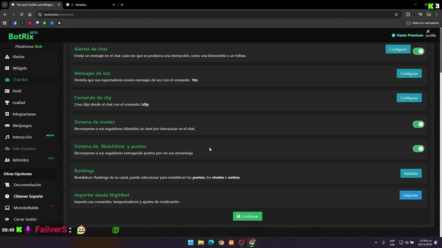
Task: Click Hazte Premium link
Action: pyautogui.click(x=407, y=35)
